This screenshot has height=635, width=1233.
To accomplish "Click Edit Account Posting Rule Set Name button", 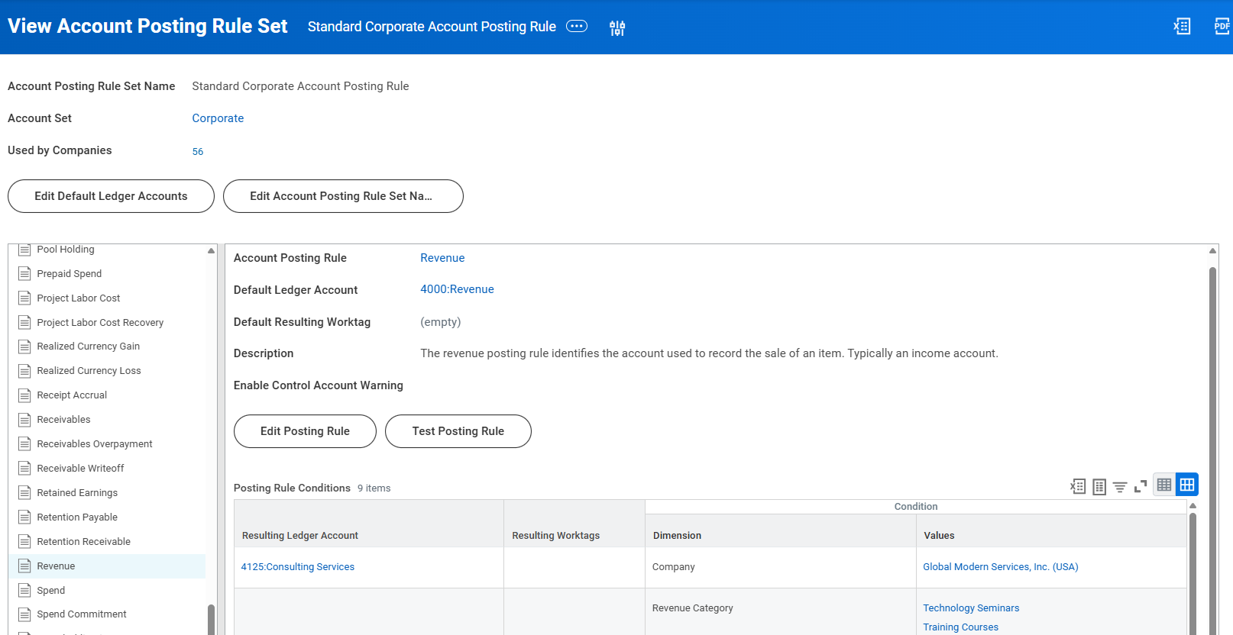I will click(x=343, y=196).
